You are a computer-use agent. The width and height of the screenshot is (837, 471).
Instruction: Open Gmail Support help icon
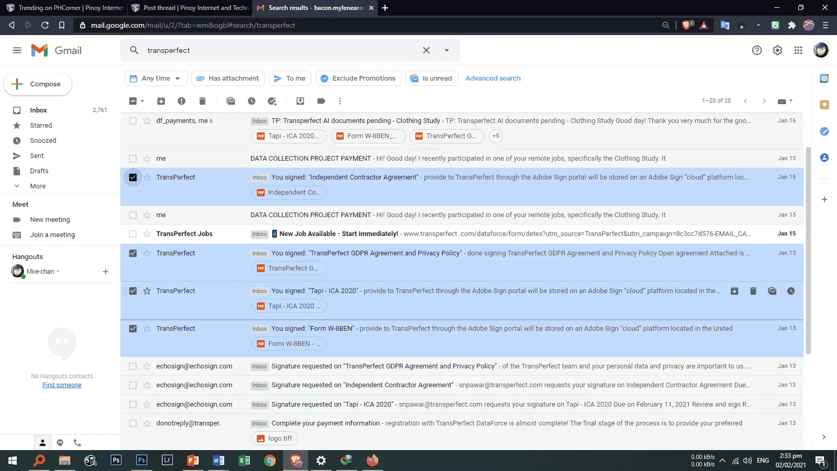click(x=757, y=50)
